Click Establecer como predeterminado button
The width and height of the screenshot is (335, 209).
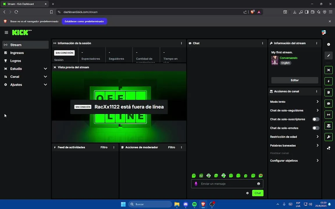[x=84, y=21]
